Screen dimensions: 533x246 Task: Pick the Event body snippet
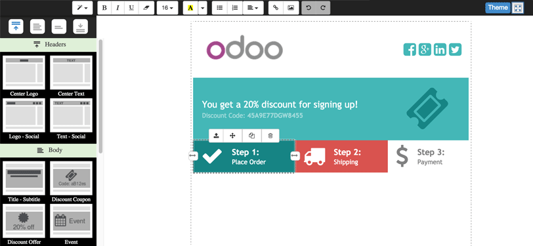point(71,224)
